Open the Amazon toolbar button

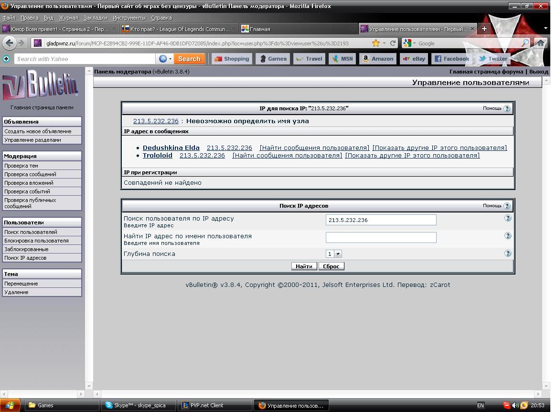pos(378,59)
